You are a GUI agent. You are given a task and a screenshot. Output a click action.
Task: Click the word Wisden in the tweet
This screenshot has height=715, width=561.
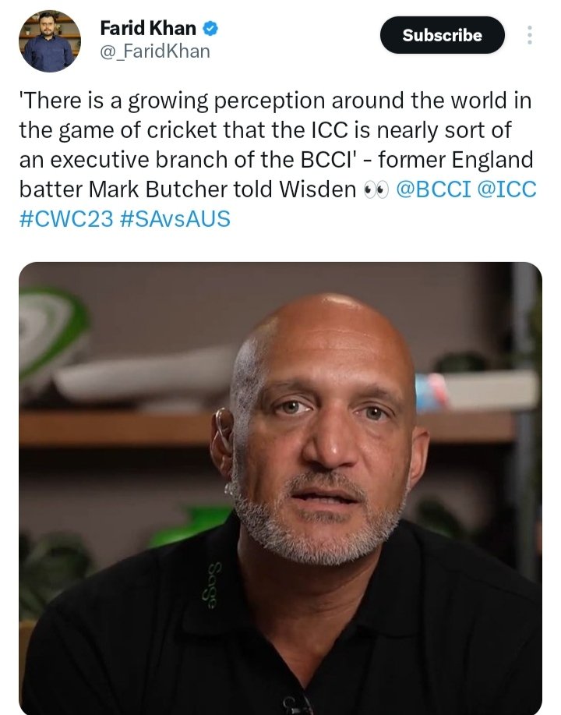coord(317,189)
